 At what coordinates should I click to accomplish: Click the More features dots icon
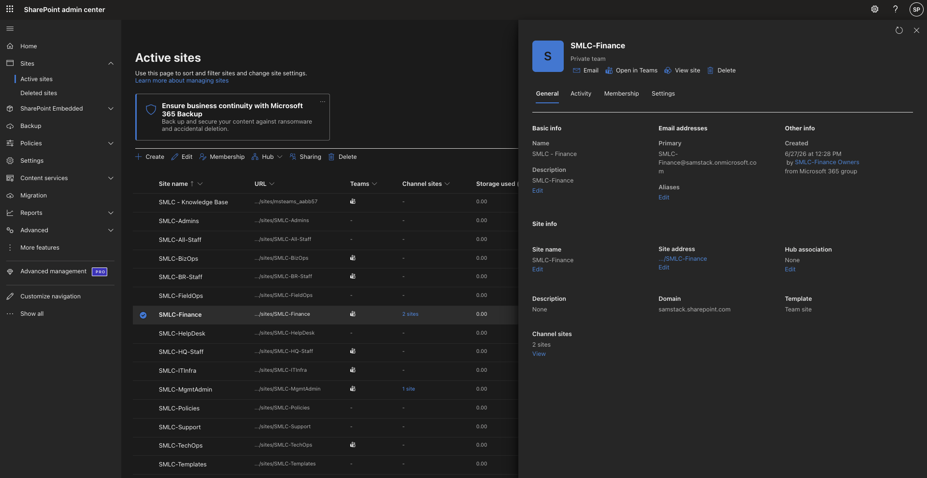pos(10,248)
